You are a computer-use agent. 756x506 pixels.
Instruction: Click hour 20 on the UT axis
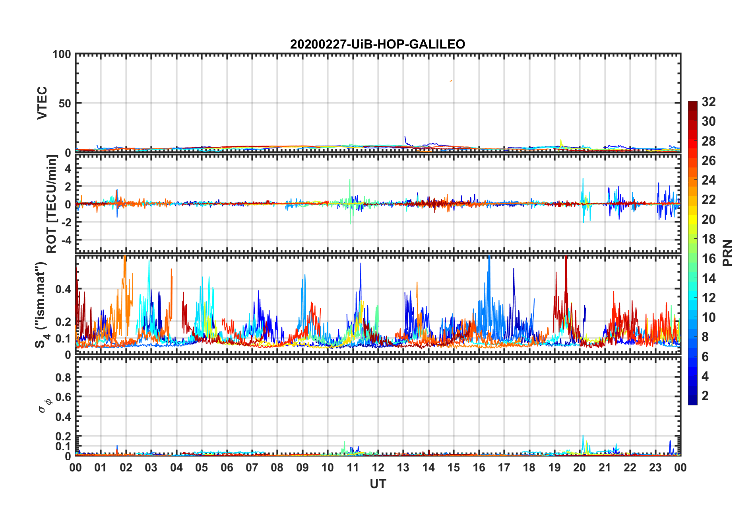580,467
